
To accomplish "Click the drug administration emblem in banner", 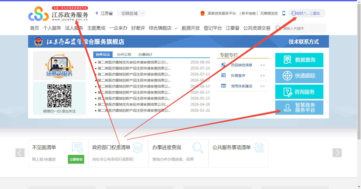I will pyautogui.click(x=39, y=41).
